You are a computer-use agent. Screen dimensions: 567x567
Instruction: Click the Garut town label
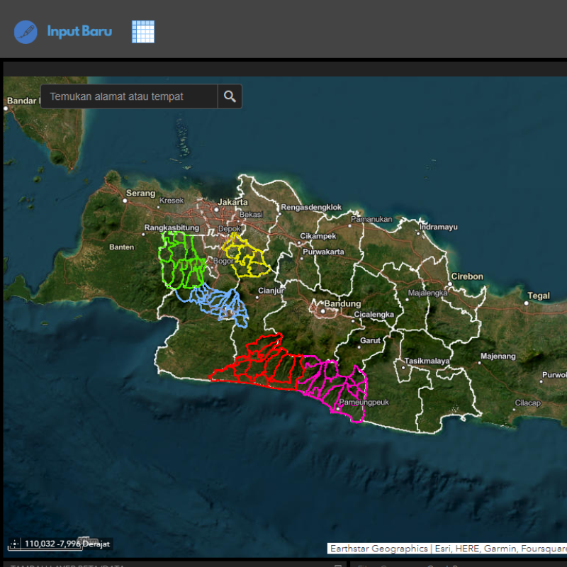tap(370, 340)
